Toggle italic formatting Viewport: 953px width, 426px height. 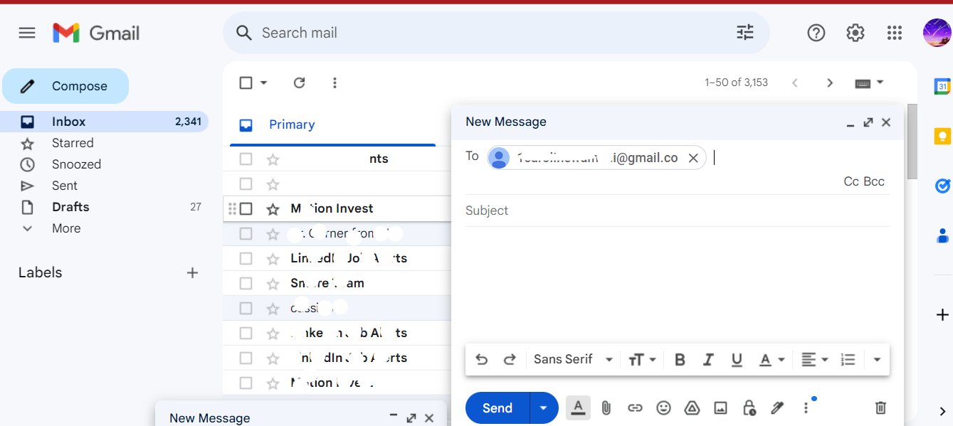708,359
